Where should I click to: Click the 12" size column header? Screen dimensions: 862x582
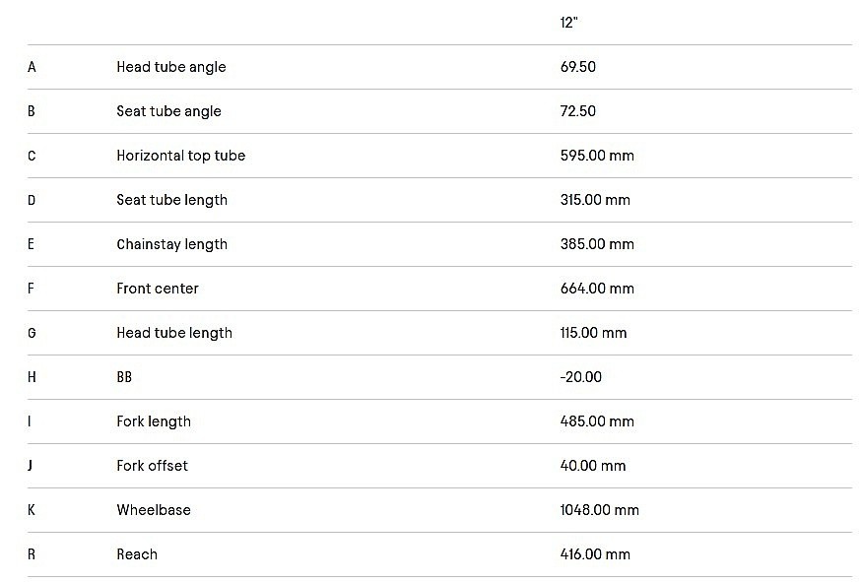pos(567,23)
